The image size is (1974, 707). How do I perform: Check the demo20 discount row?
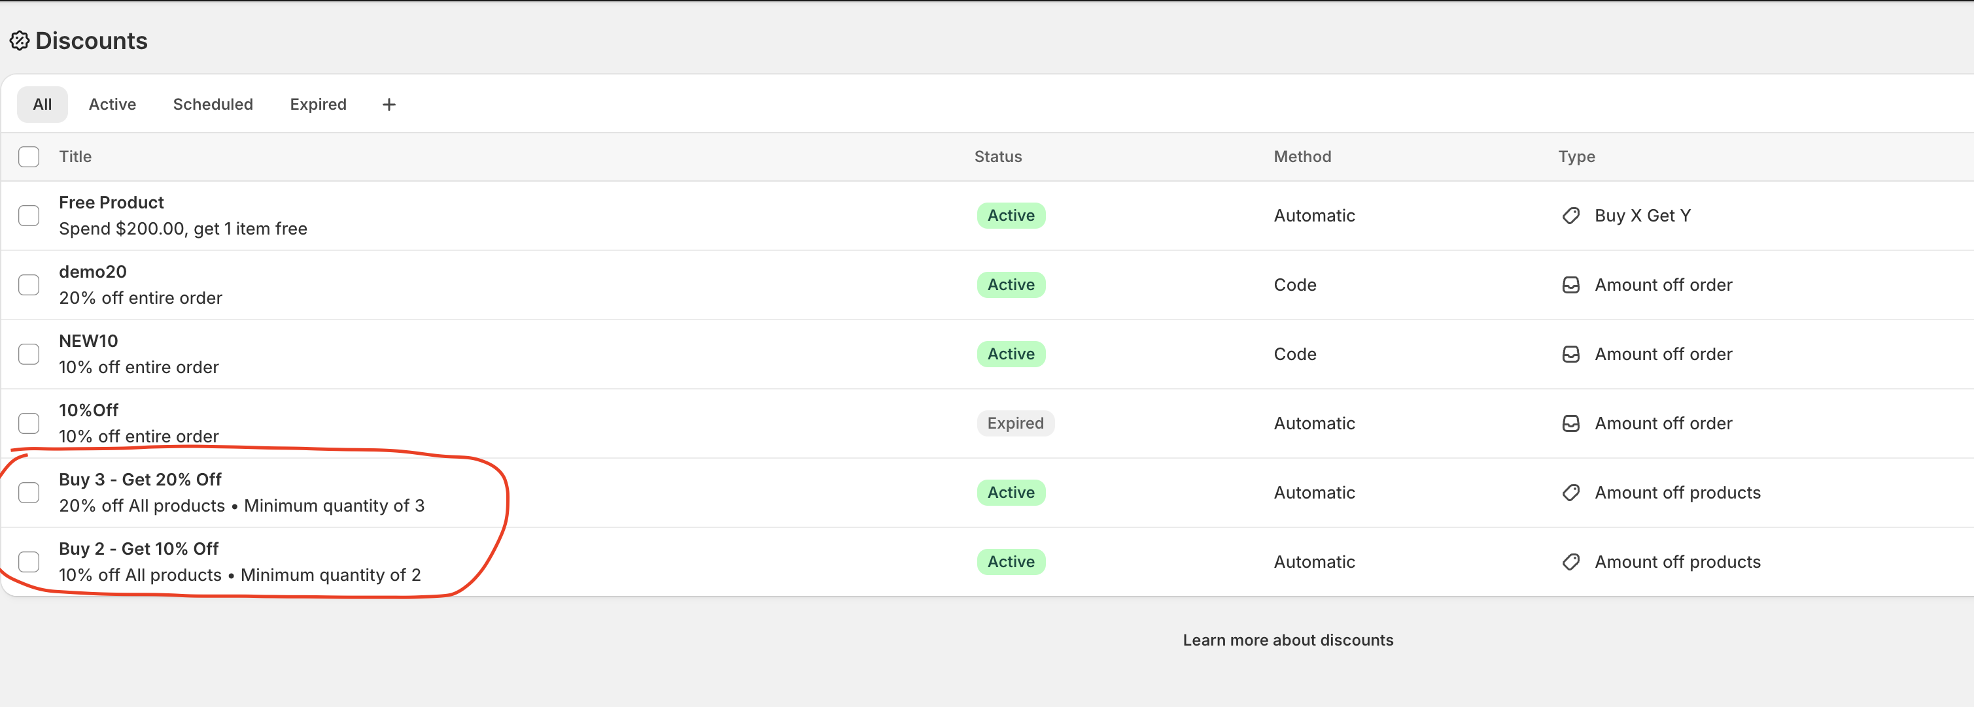point(29,286)
